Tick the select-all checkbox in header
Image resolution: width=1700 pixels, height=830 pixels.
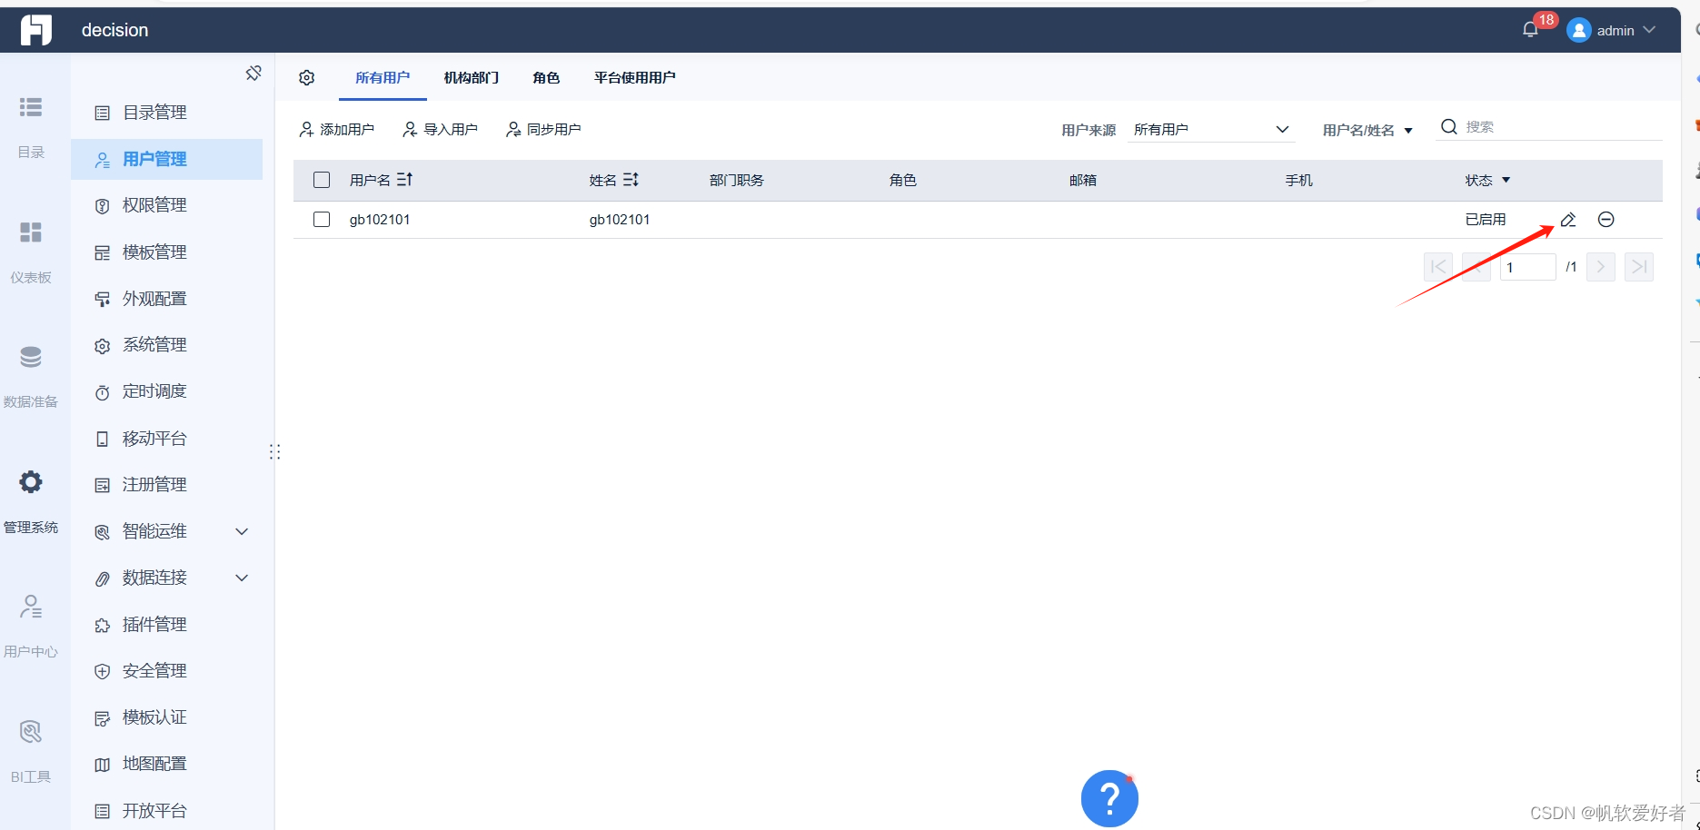click(x=322, y=180)
